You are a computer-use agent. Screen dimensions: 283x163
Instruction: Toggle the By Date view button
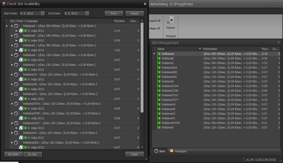coord(13,154)
